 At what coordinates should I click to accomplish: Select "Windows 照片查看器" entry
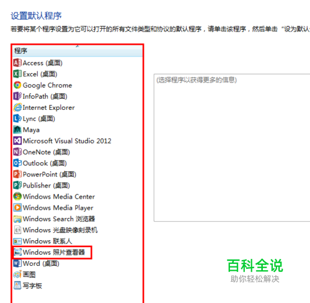(x=54, y=252)
